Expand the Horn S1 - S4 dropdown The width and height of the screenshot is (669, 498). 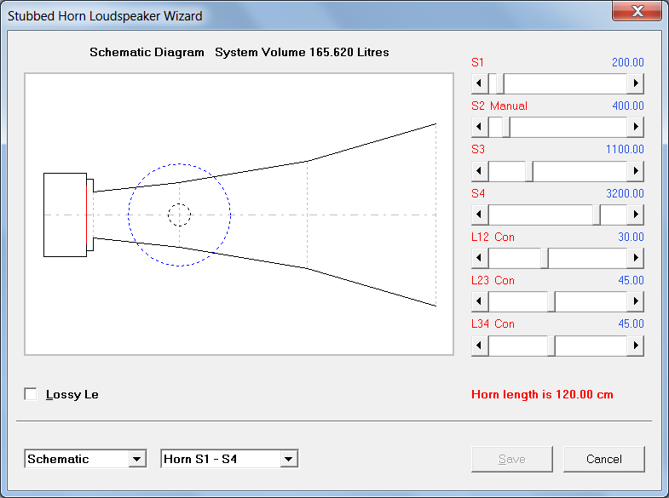288,459
